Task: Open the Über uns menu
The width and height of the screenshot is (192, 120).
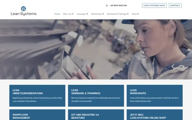Action: coord(67,14)
